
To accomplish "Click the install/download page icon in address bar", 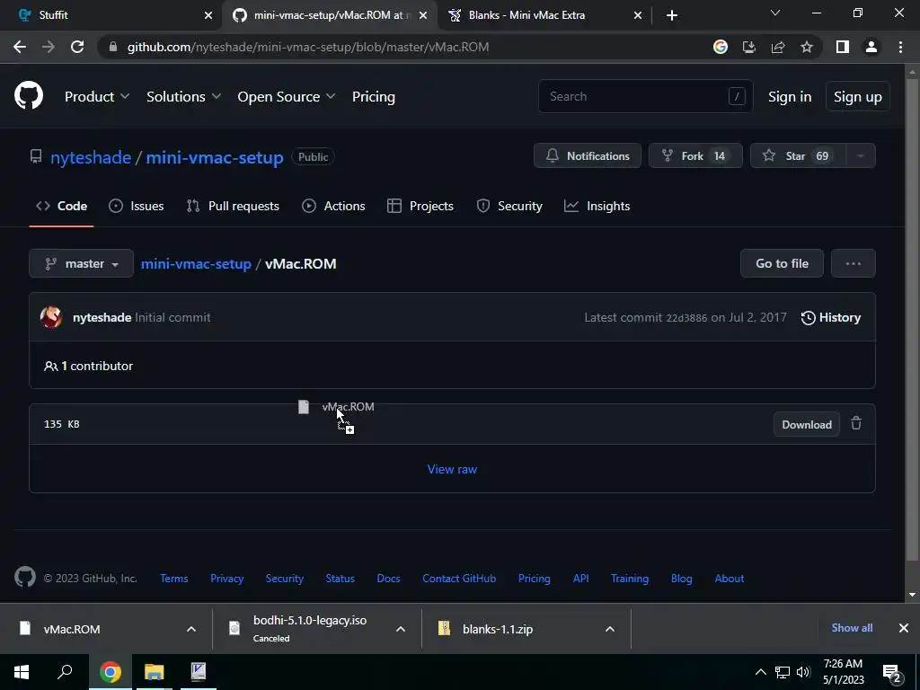I will [x=749, y=47].
